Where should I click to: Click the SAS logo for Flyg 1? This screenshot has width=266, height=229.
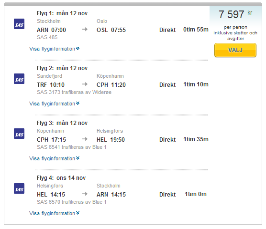click(19, 24)
